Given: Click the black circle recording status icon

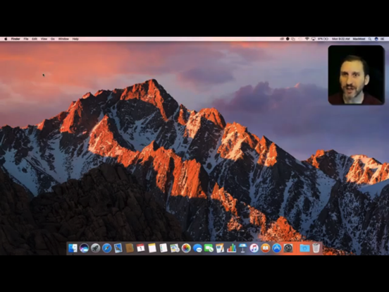Looking at the screenshot, I should [288, 39].
